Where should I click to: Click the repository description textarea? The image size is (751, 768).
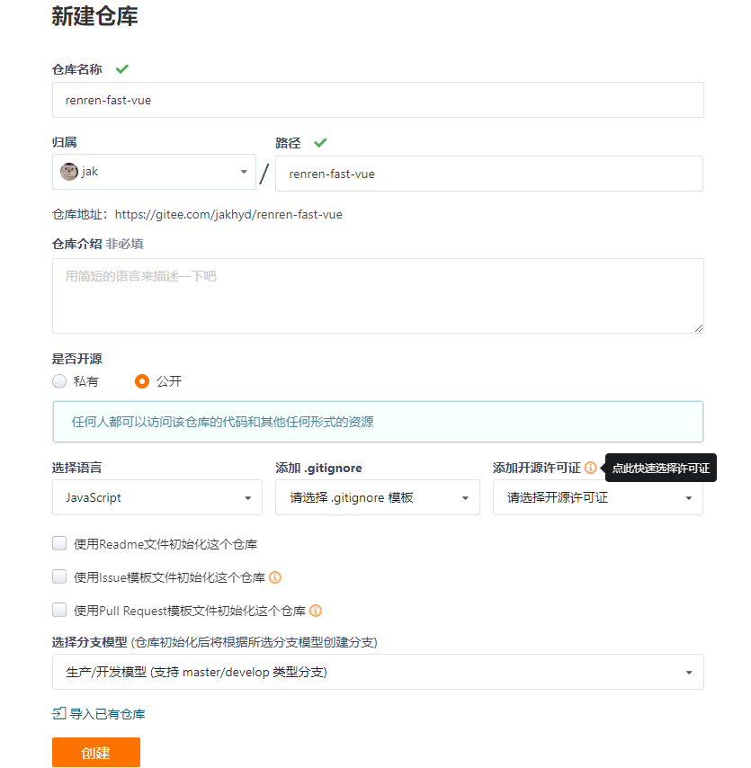click(378, 296)
